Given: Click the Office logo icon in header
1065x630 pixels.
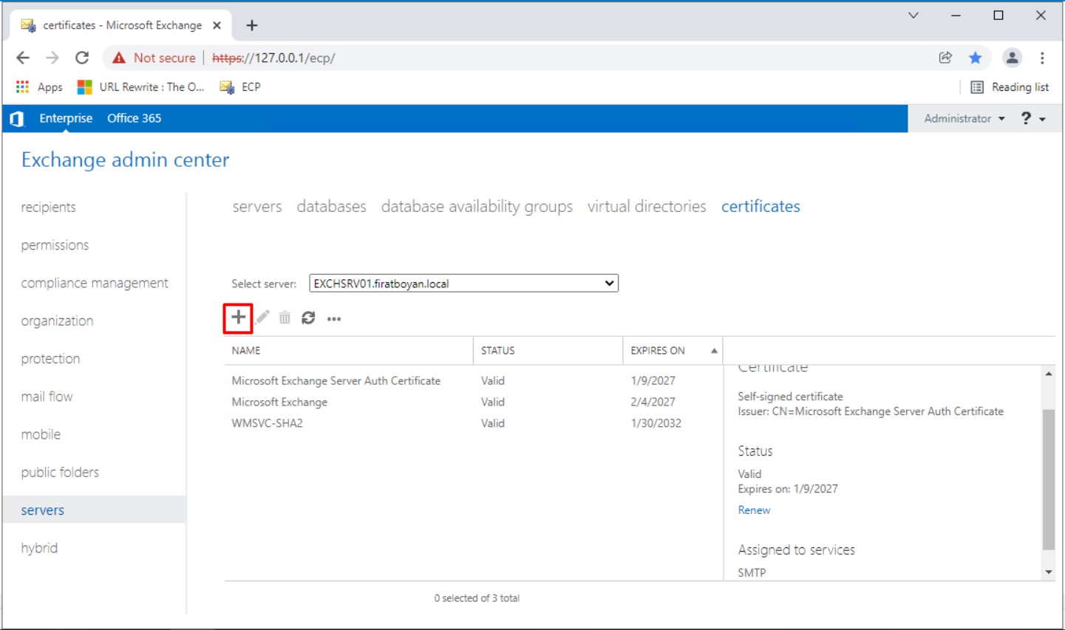Looking at the screenshot, I should (17, 118).
